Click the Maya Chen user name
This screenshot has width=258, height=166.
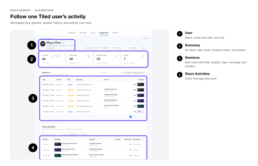pos(54,43)
